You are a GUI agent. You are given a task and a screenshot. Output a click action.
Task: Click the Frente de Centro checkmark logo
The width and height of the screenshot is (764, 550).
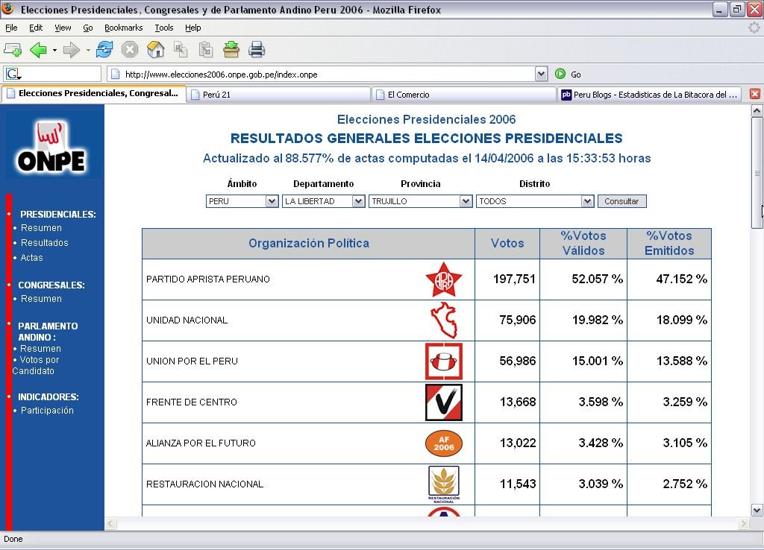coord(444,402)
